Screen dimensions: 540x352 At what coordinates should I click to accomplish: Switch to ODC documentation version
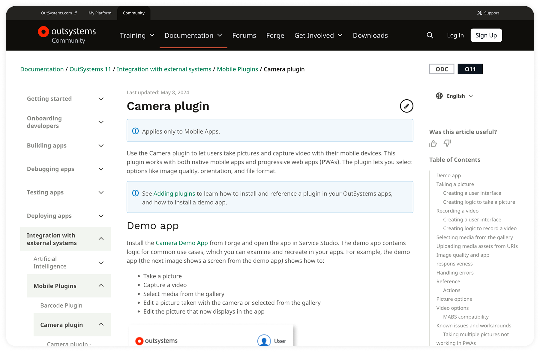442,69
